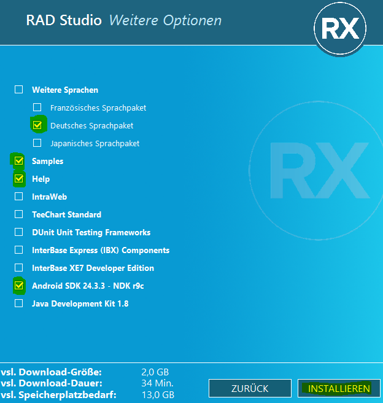Click the '34 Min.' download duration value

157,383
